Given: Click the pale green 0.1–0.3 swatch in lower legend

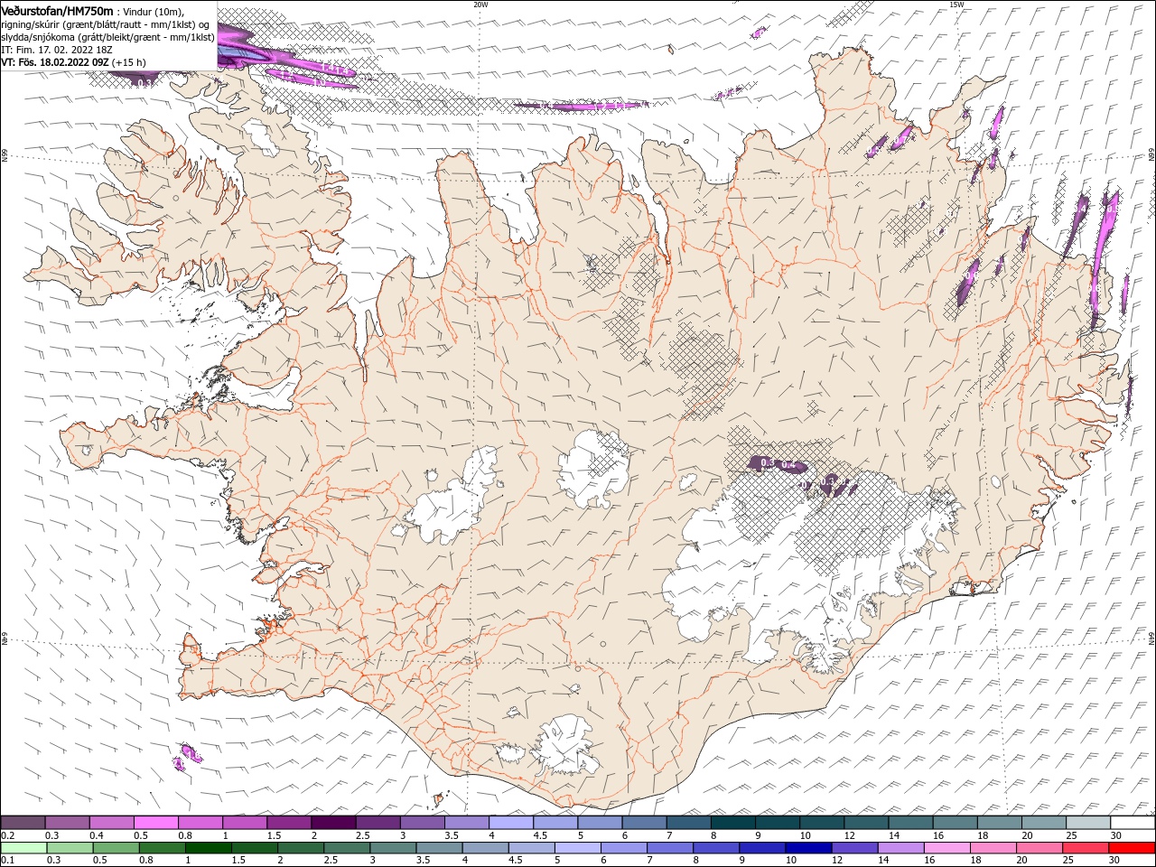Looking at the screenshot, I should (x=23, y=848).
